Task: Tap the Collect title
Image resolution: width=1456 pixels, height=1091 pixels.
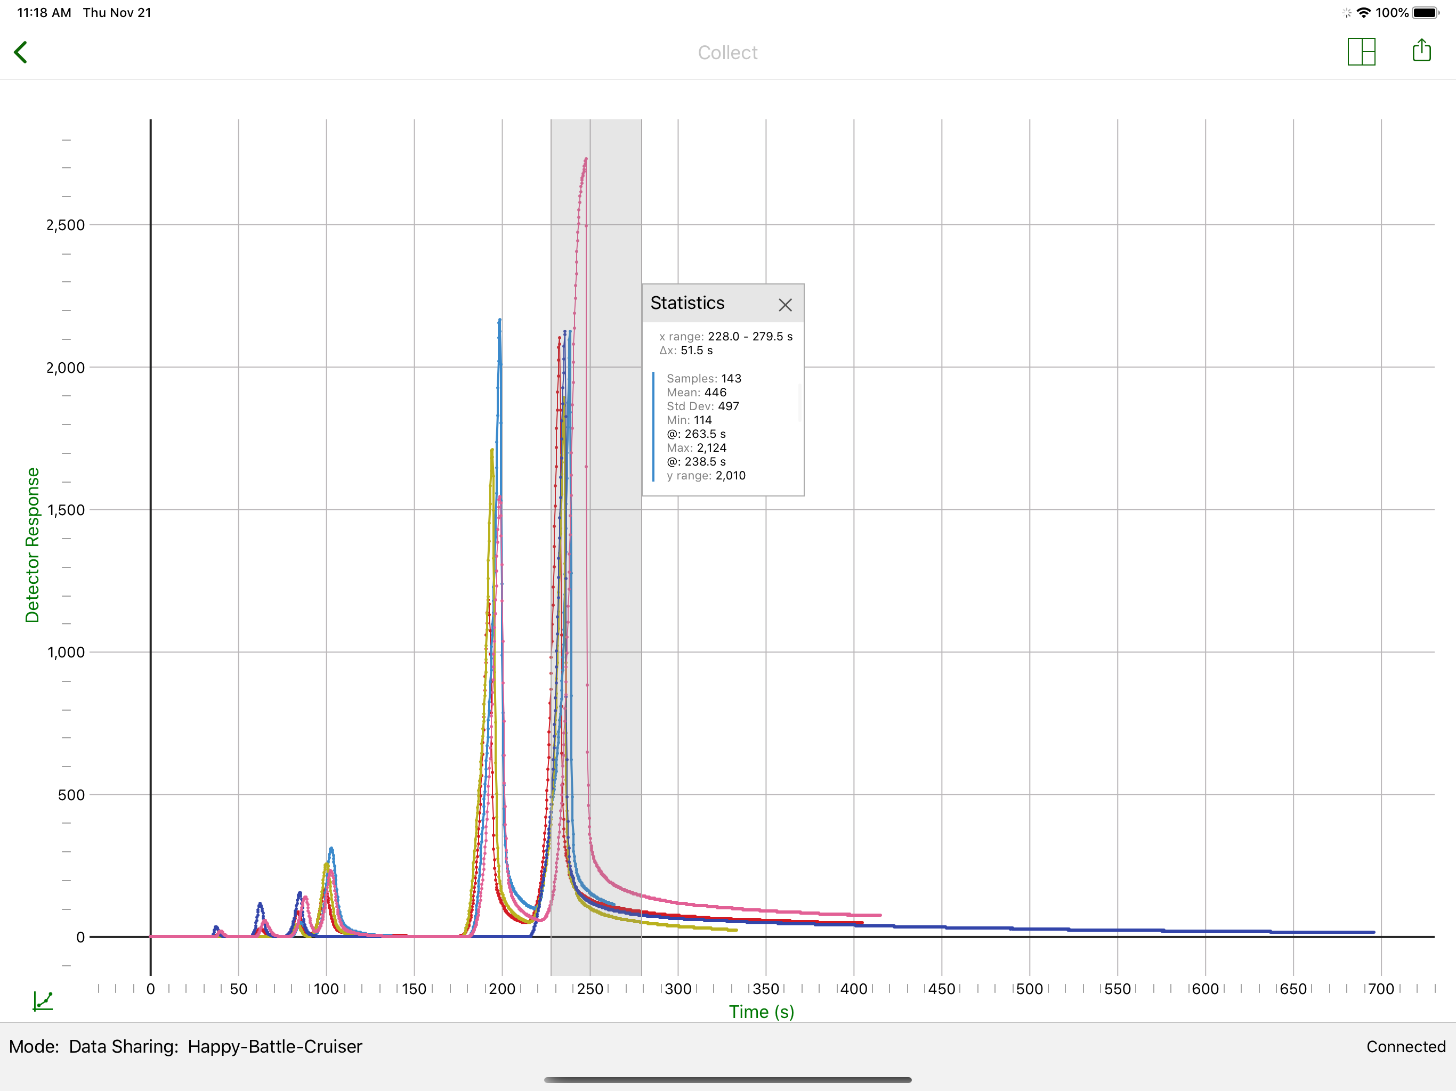Action: pyautogui.click(x=727, y=53)
